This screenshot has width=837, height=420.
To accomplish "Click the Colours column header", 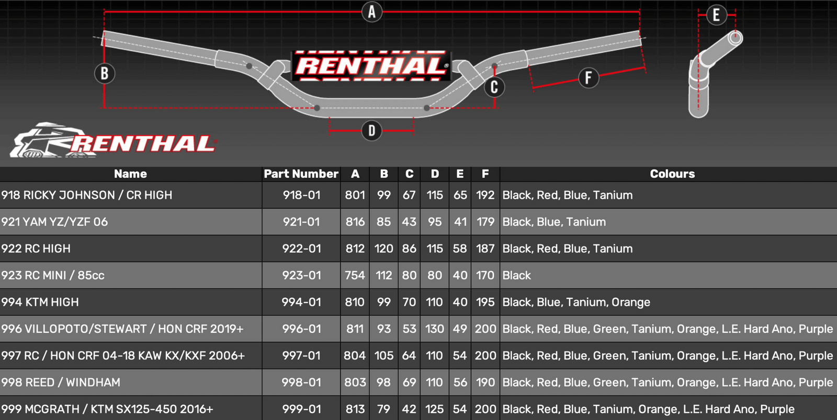I will (x=672, y=174).
